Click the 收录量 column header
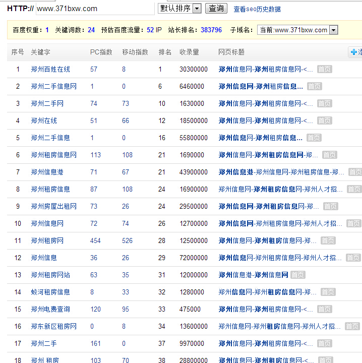The image size is (362, 363). pyautogui.click(x=189, y=52)
